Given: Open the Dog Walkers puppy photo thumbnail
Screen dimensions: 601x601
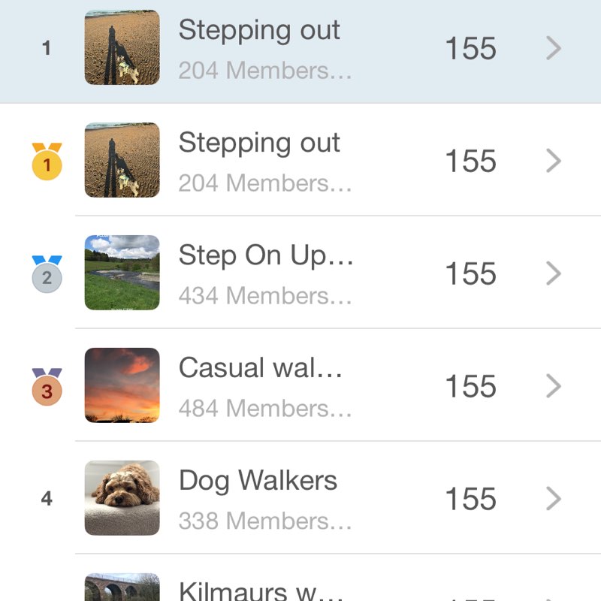Looking at the screenshot, I should (x=122, y=498).
